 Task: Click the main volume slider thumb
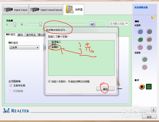(x=40, y=24)
